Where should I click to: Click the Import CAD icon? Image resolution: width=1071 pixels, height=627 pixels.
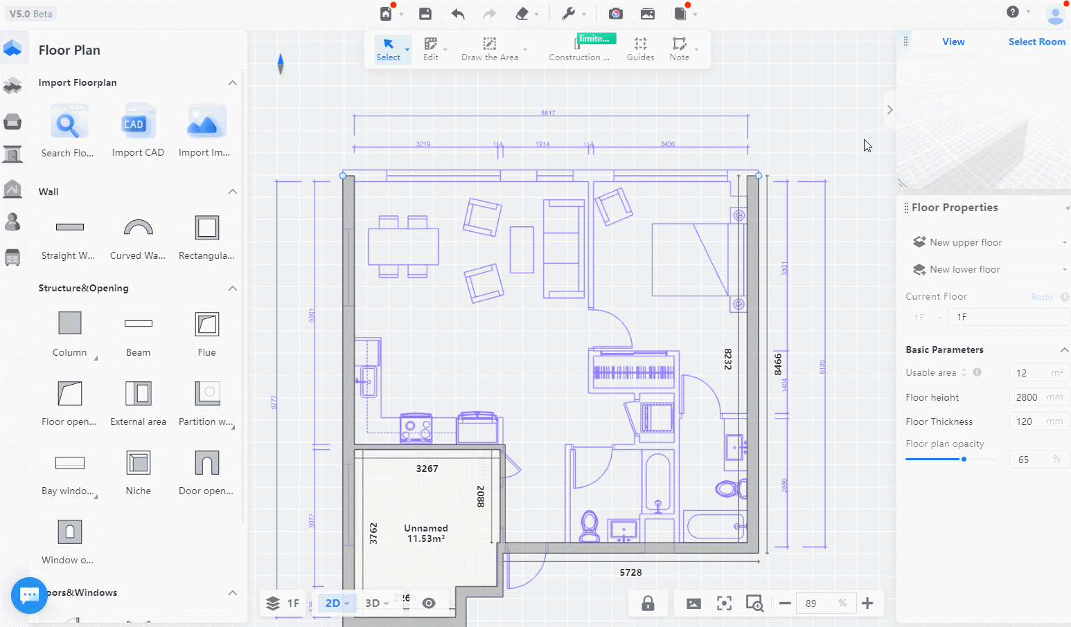pos(138,123)
